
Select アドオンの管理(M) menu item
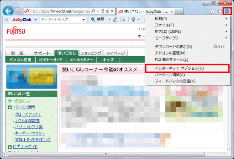(x=188, y=53)
